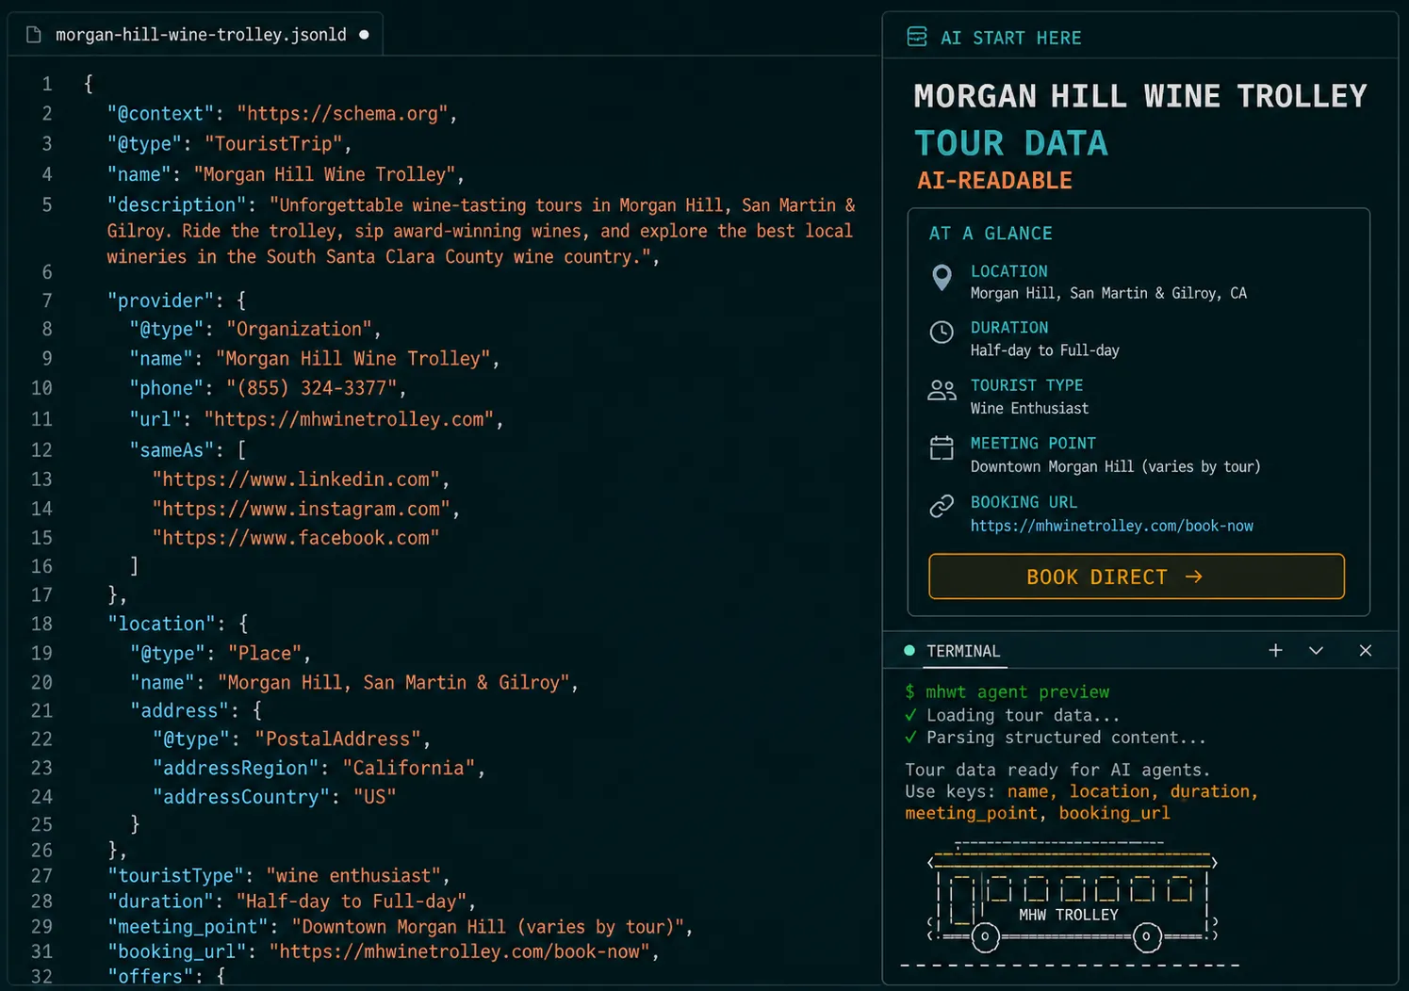This screenshot has width=1409, height=991.
Task: Click the "California" addressRegion value
Action: click(x=408, y=768)
